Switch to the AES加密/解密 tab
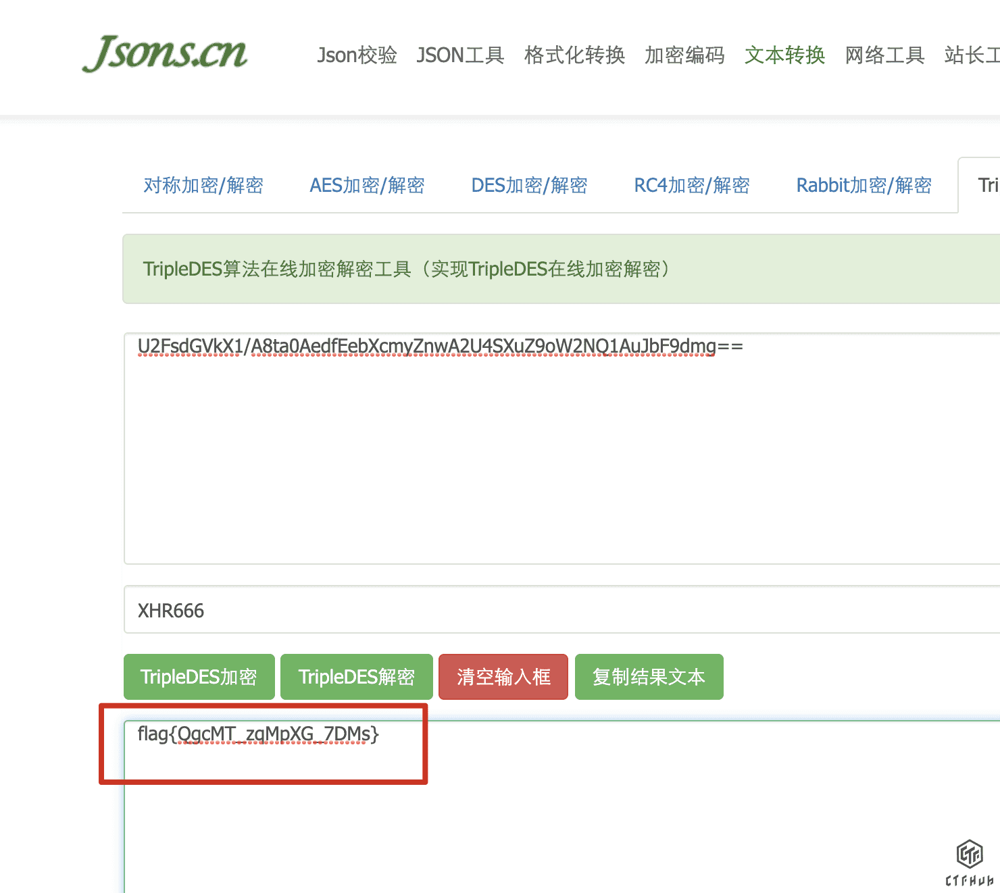Viewport: 1000px width, 893px height. click(x=367, y=185)
